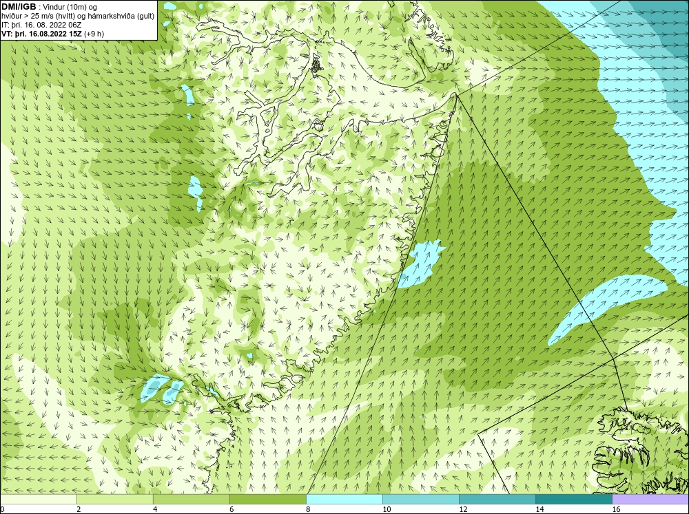
Task: Click the legend tick label '10'
Action: 387,509
